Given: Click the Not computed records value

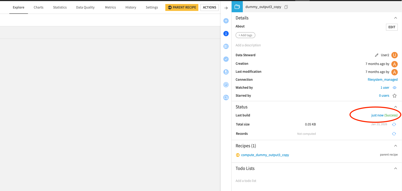Looking at the screenshot, I should [306, 134].
